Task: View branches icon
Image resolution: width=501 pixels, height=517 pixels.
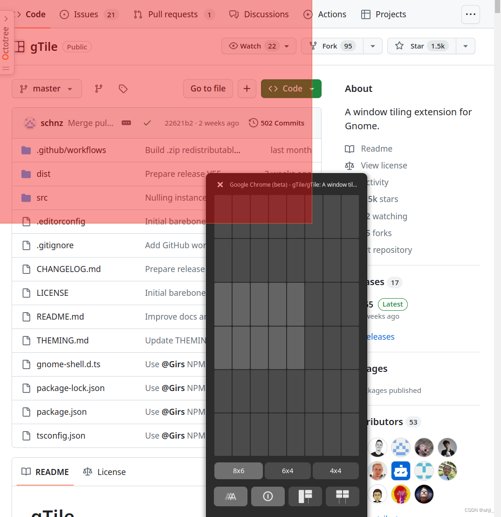Action: click(98, 89)
